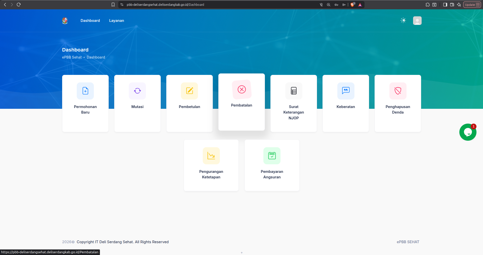The width and height of the screenshot is (483, 255).
Task: Click the Keberatan speech bubble icon
Action: pyautogui.click(x=346, y=91)
